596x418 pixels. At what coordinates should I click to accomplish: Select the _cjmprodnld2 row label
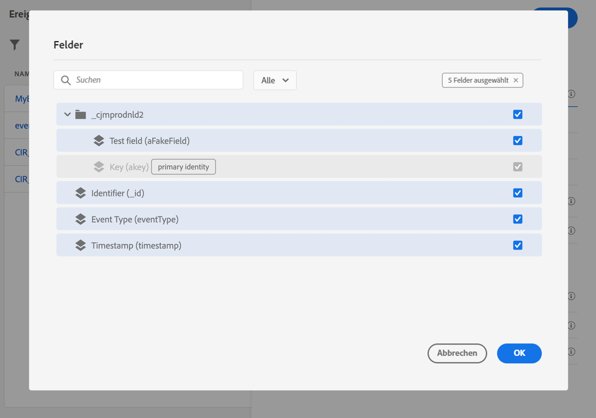pyautogui.click(x=117, y=115)
